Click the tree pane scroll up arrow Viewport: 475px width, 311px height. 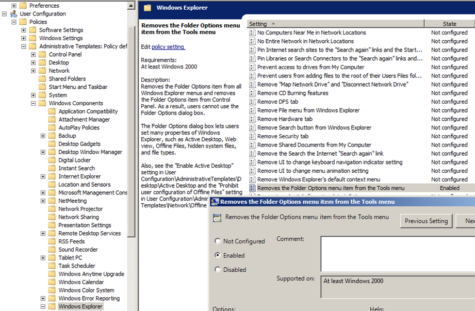point(131,6)
